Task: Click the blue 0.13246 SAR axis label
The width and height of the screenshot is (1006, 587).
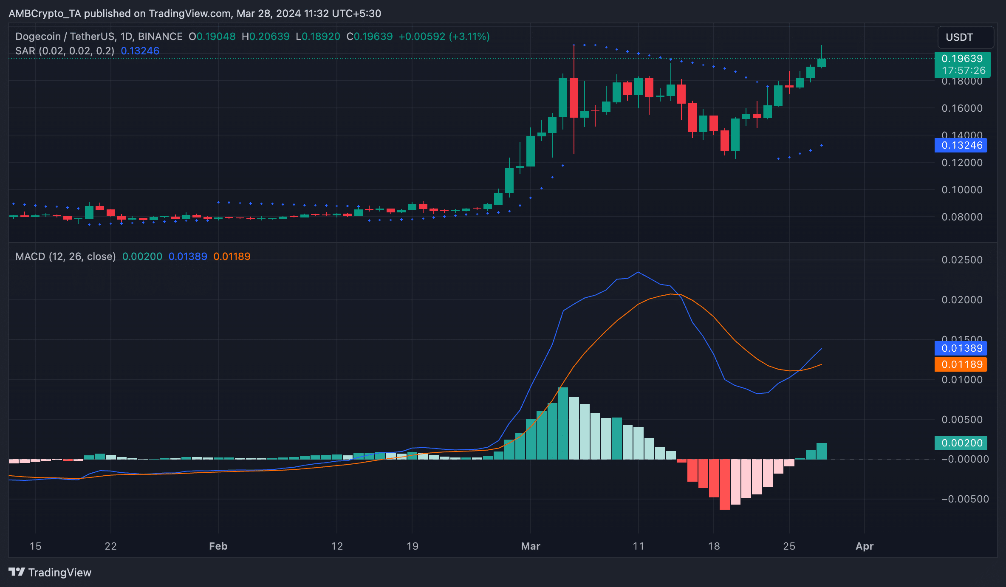Action: [x=961, y=145]
